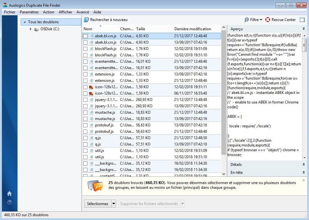Screen dimensions: 309x220
Task: Open the Avancé menu
Action: tap(83, 12)
